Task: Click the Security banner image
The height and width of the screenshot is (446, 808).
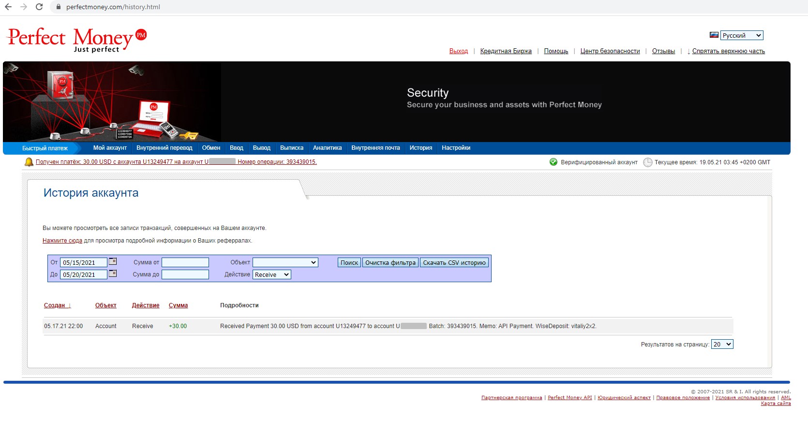Action: [397, 101]
